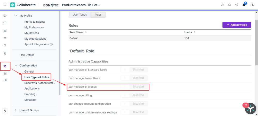258x116 pixels.
Task: Open the shared Links icon in sidebar
Action: 5,38
